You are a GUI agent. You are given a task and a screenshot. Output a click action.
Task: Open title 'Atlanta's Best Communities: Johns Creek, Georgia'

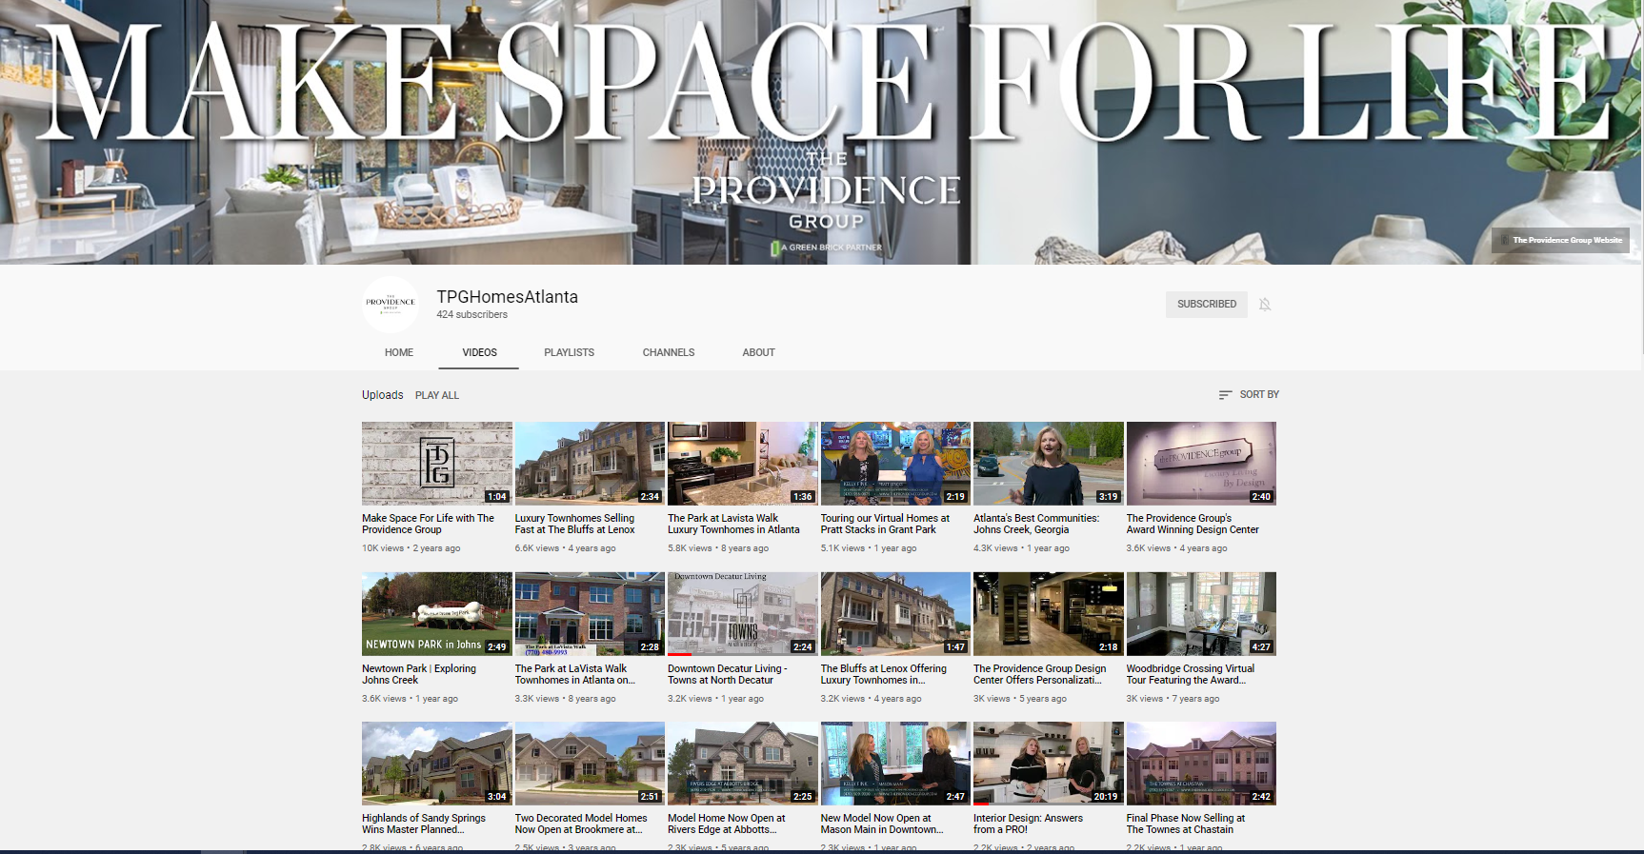click(1036, 524)
